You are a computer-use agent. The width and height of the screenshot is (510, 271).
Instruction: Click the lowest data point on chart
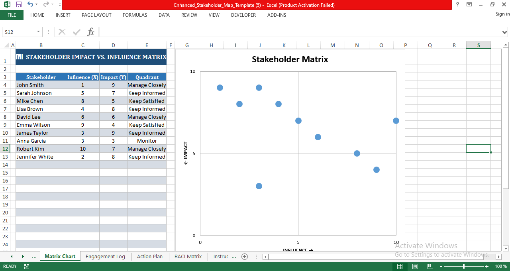(259, 186)
